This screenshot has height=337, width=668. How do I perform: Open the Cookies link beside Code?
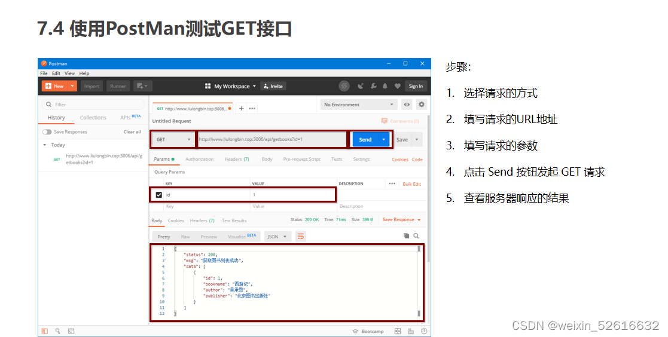(x=400, y=160)
